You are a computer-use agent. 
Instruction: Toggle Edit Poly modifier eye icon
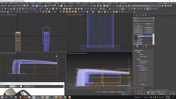[x=134, y=41]
